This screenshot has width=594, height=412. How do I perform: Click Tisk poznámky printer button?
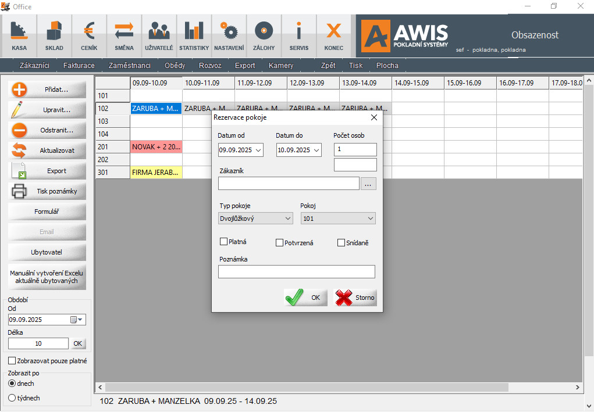[47, 191]
